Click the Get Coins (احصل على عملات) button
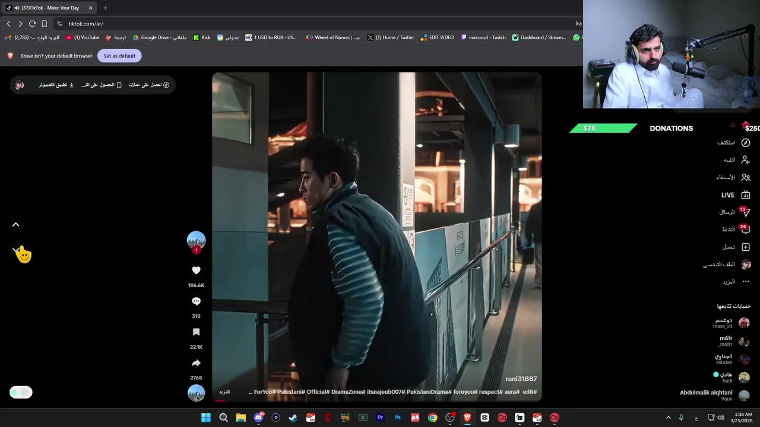 149,85
